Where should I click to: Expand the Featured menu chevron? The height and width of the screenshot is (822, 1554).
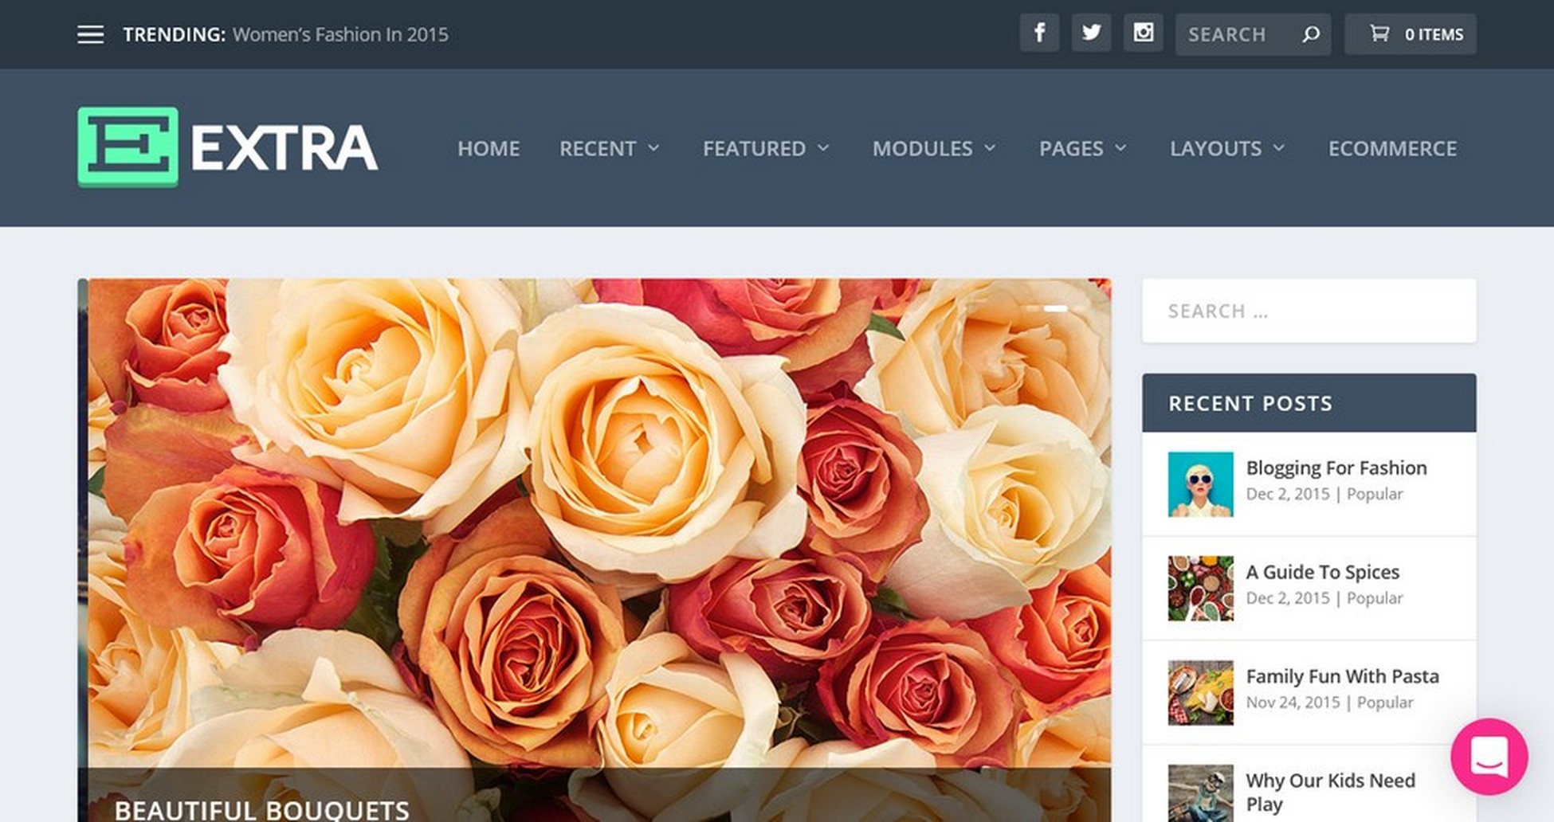(x=823, y=148)
